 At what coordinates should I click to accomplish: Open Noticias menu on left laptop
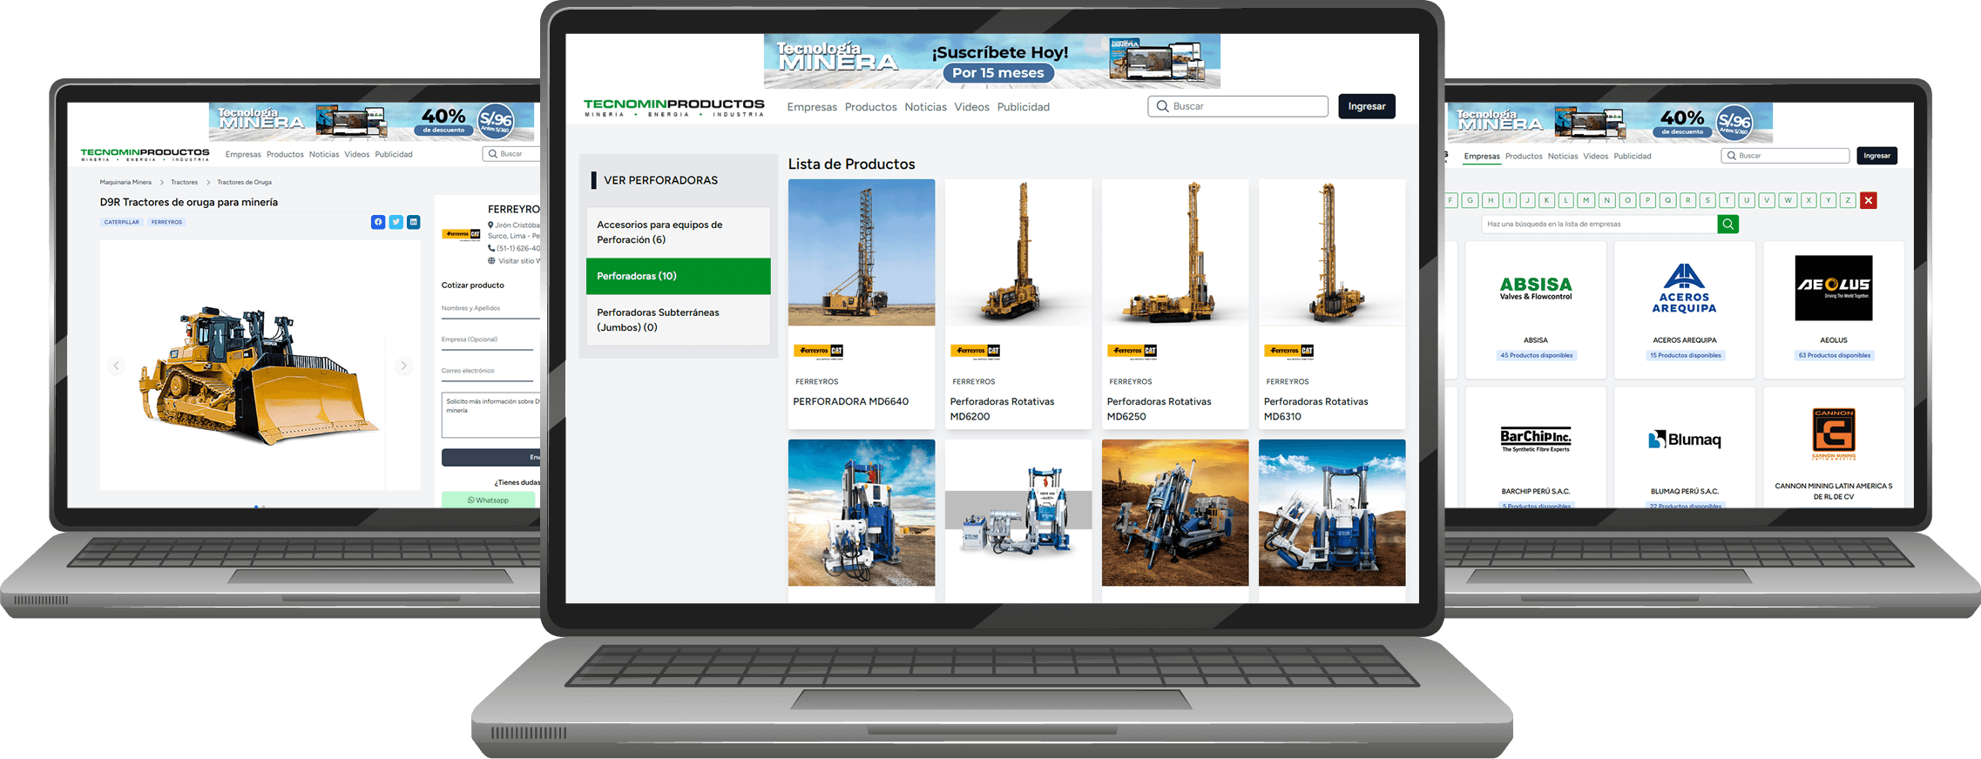(324, 154)
